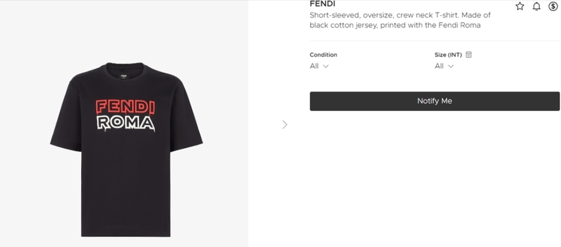Click the red FENDI print on shirt
Screen dimensions: 561x247
click(125, 107)
